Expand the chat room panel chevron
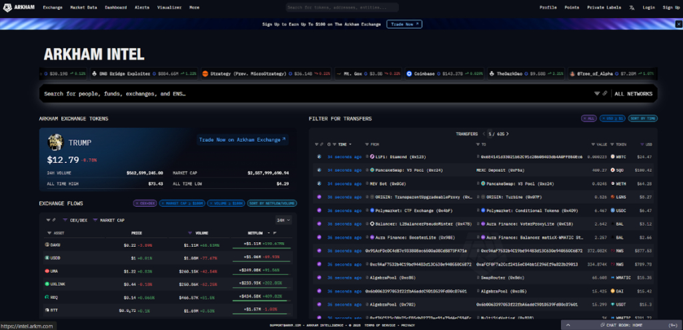Viewport: 683px width, 330px height. pyautogui.click(x=568, y=325)
